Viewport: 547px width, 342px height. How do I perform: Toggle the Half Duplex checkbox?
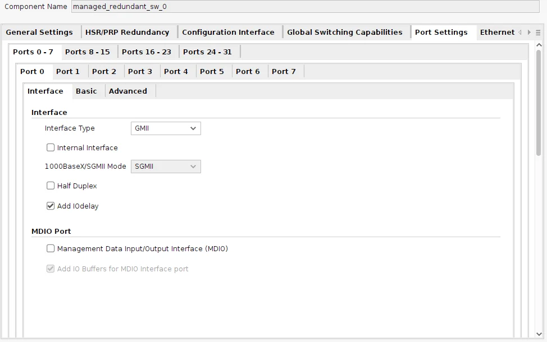pos(51,186)
